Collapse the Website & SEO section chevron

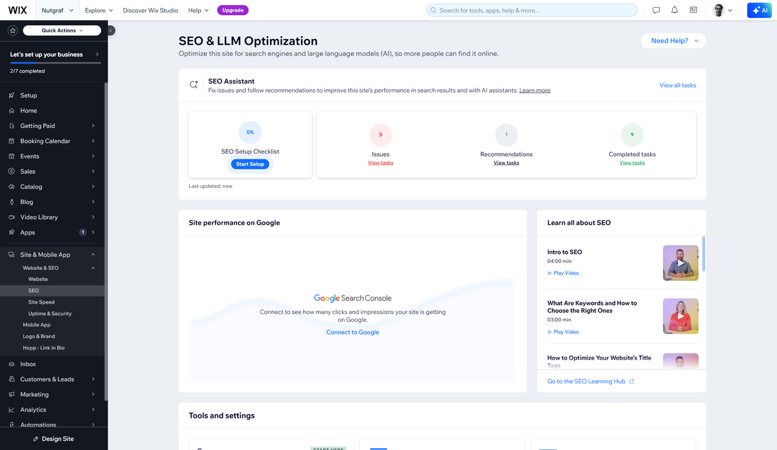(93, 268)
